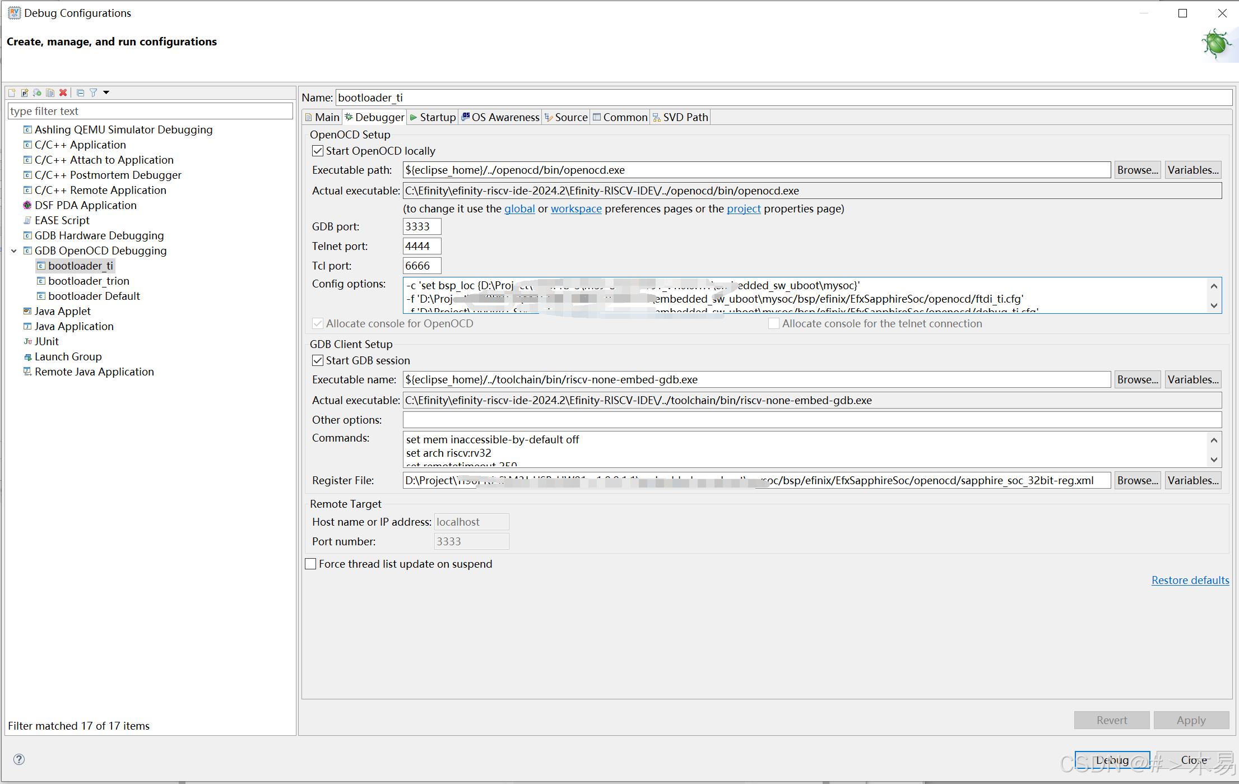
Task: Collapse the GDB OpenOCD Debugging node
Action: click(14, 250)
